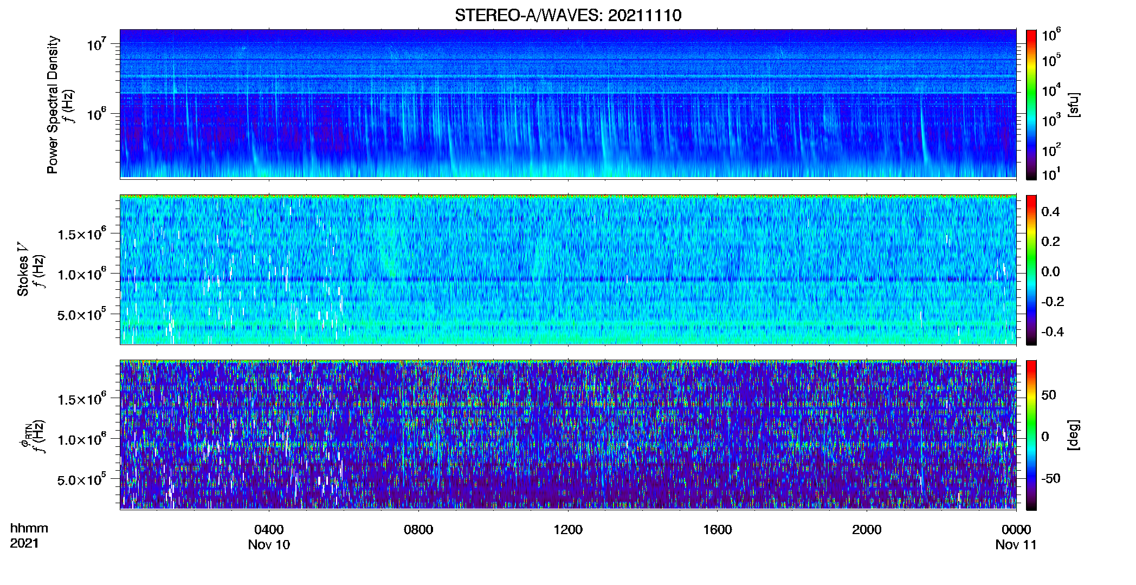Viewport: 1136px width, 585px height.
Task: Click the 0400 time axis label
Action: (x=269, y=530)
